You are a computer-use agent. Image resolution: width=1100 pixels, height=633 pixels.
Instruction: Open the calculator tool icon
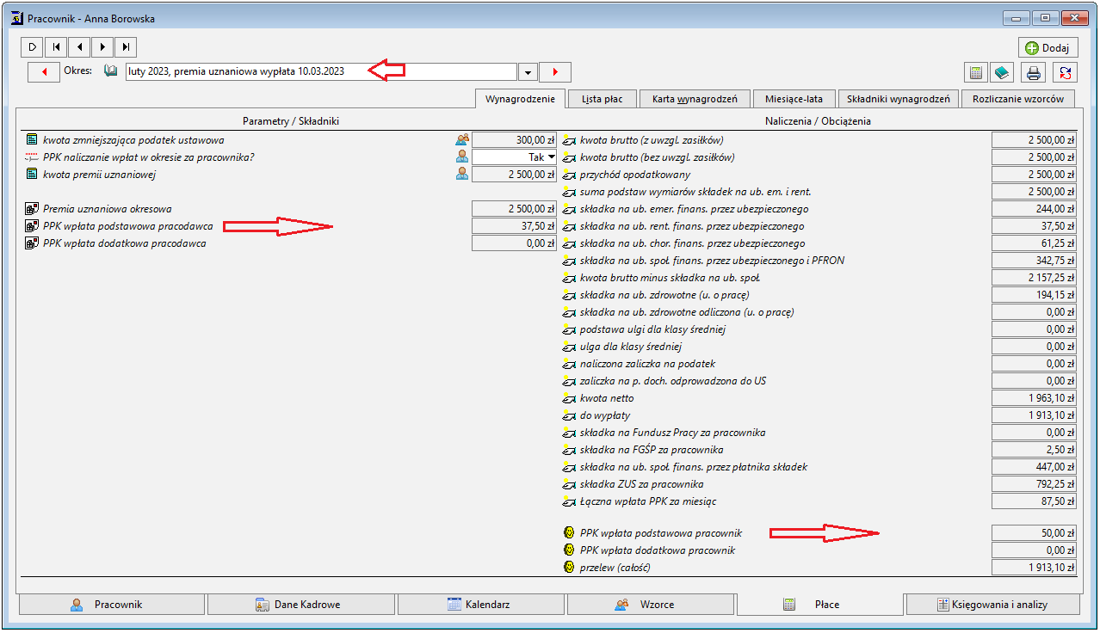click(976, 72)
